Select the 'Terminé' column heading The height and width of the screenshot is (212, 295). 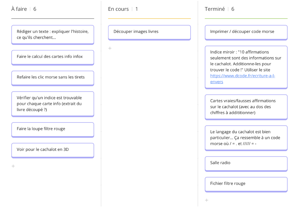coord(215,9)
